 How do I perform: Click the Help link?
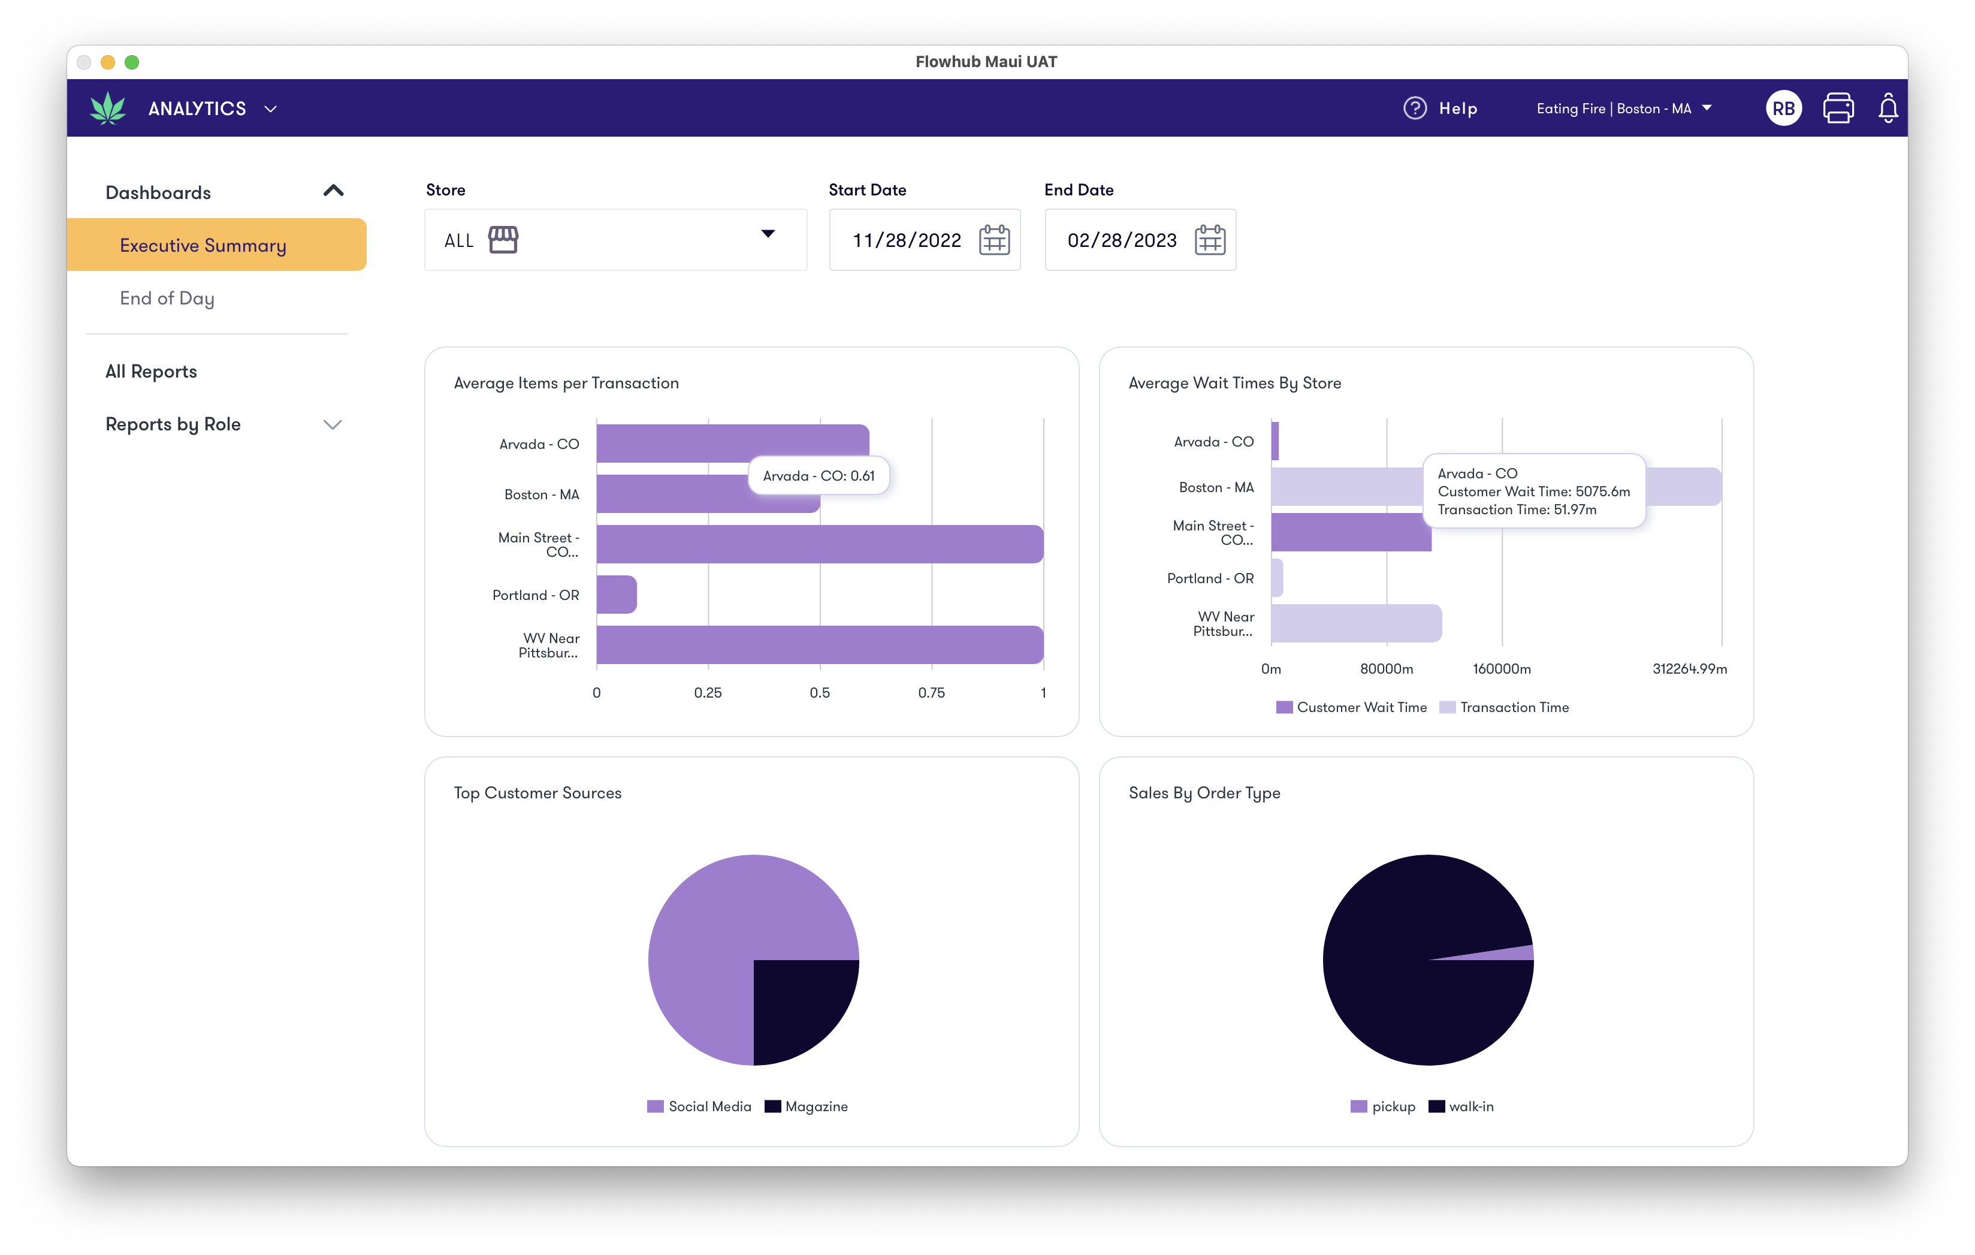pyautogui.click(x=1457, y=108)
